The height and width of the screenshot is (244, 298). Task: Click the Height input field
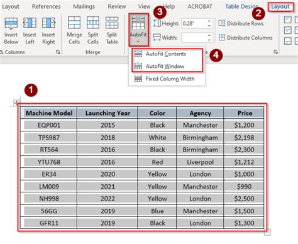click(x=194, y=23)
